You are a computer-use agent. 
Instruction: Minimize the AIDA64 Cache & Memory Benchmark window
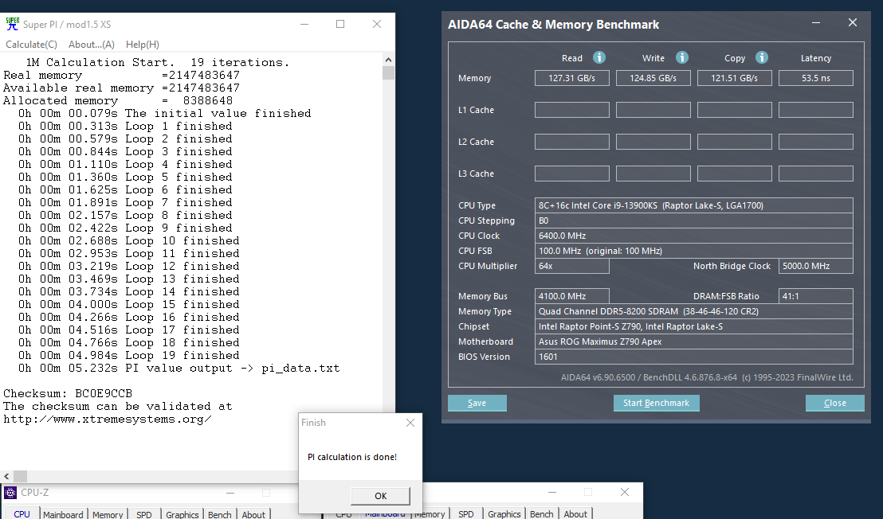point(816,23)
